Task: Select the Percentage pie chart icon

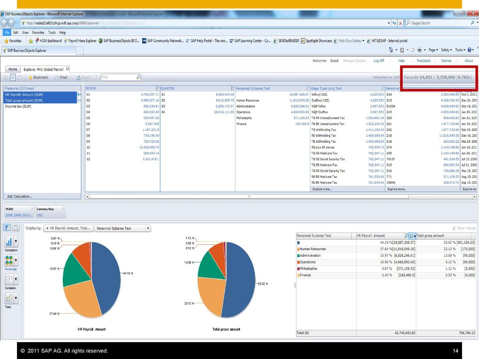Action: click(x=9, y=260)
